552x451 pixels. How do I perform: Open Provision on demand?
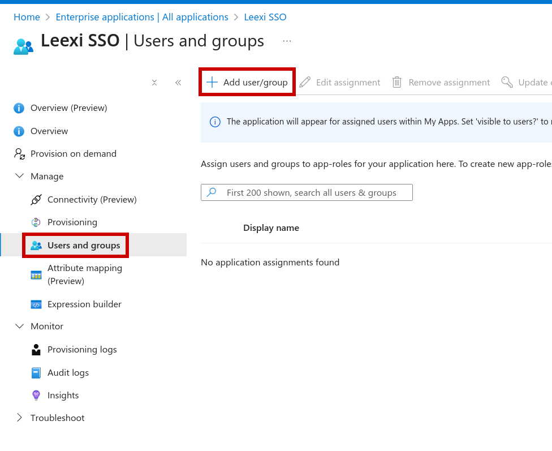click(73, 153)
